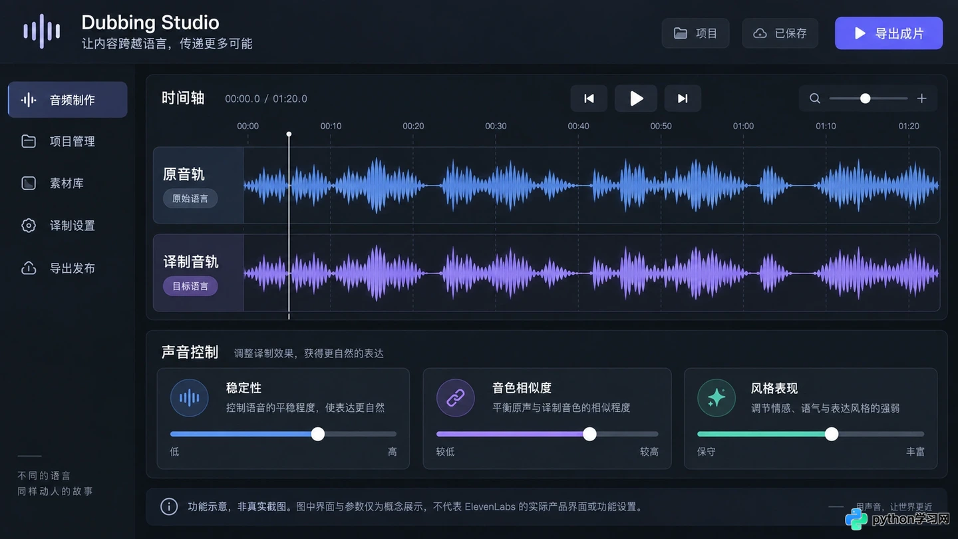
Task: Click the purple 译制音轨 waveform
Action: [x=591, y=273]
